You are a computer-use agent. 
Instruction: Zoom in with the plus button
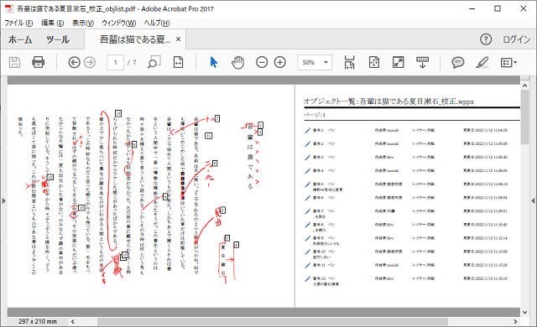(x=280, y=62)
